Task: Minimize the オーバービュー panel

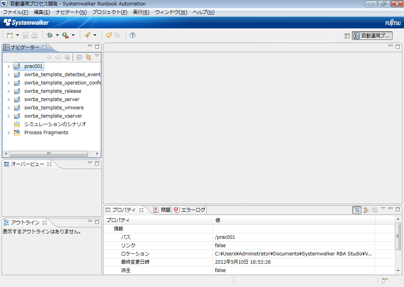Action: click(90, 163)
